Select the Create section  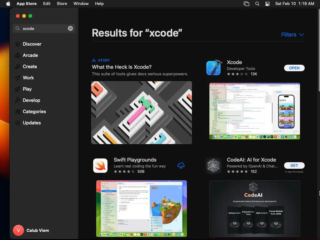(30, 67)
